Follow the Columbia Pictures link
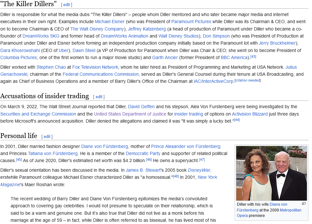The image size is (312, 224). 19,58
